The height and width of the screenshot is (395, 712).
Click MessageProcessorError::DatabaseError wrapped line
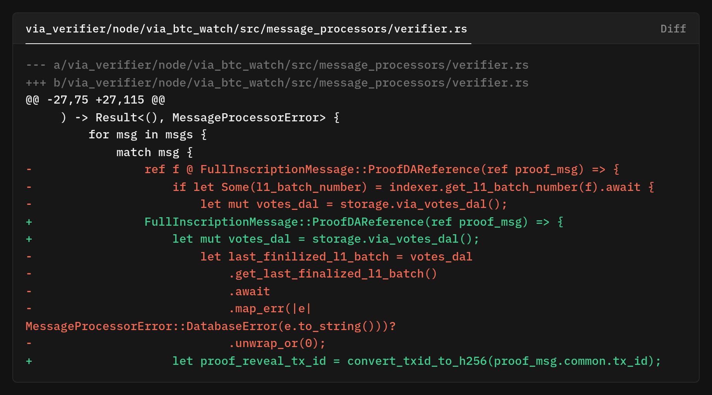tap(211, 326)
